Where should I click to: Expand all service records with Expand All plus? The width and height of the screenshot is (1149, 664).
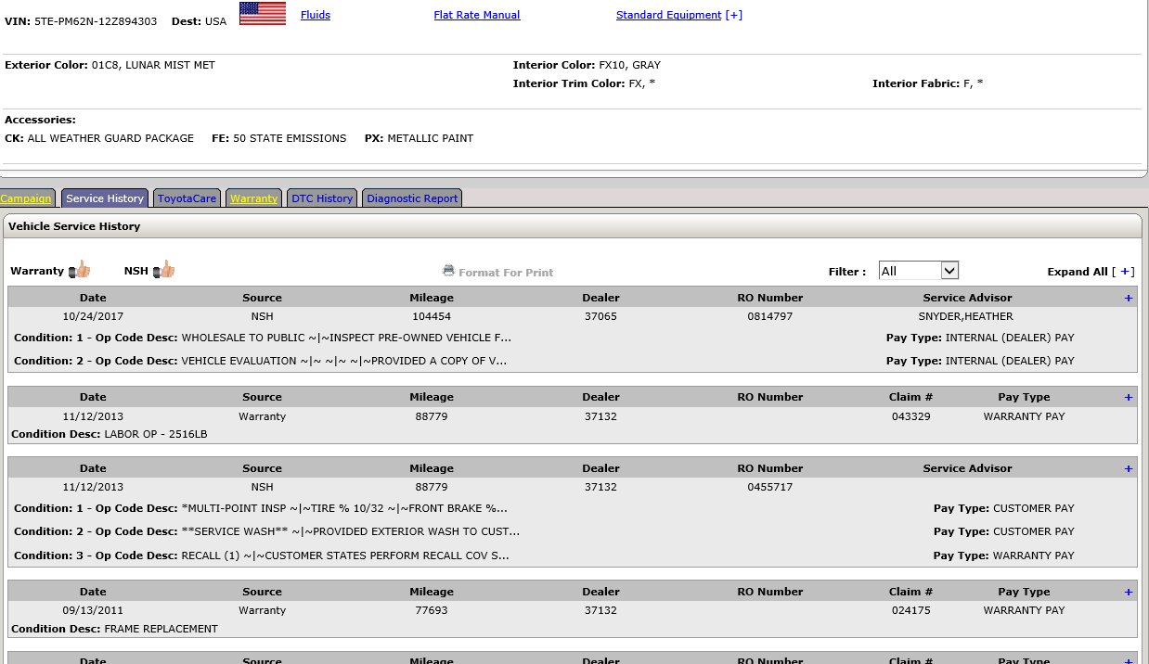click(1125, 272)
